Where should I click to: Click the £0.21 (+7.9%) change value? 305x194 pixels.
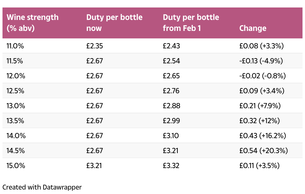point(260,106)
